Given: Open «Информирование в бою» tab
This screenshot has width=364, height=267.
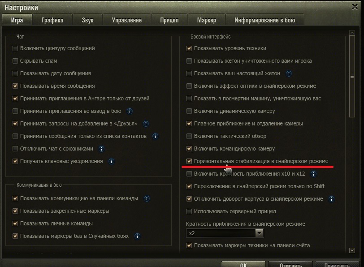Looking at the screenshot, I should point(264,20).
